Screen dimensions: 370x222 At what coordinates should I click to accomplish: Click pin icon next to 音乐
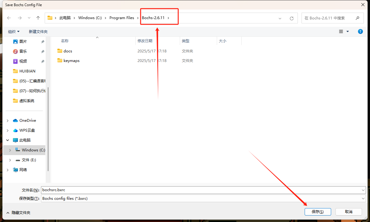[43, 51]
